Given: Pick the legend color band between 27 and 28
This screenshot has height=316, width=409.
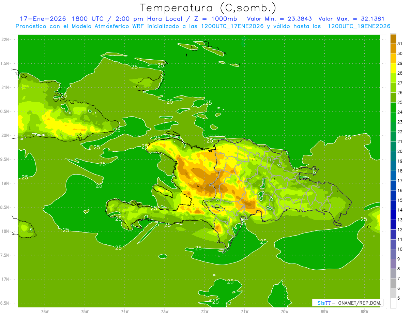Looking at the screenshot, I should (x=393, y=78).
